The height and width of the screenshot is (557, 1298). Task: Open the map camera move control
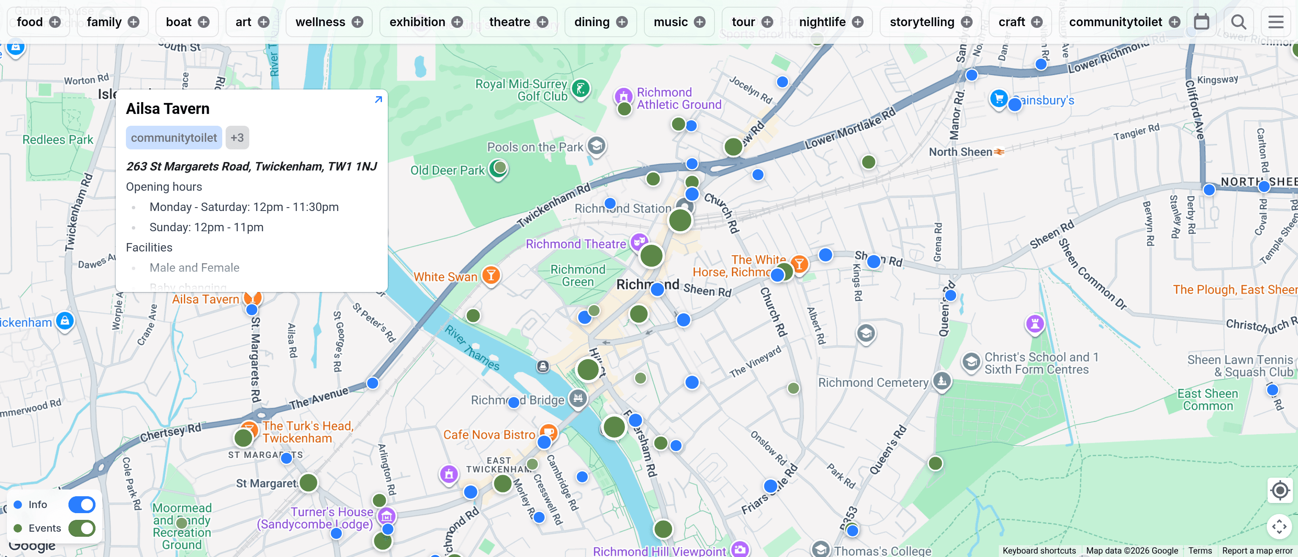point(1279,526)
